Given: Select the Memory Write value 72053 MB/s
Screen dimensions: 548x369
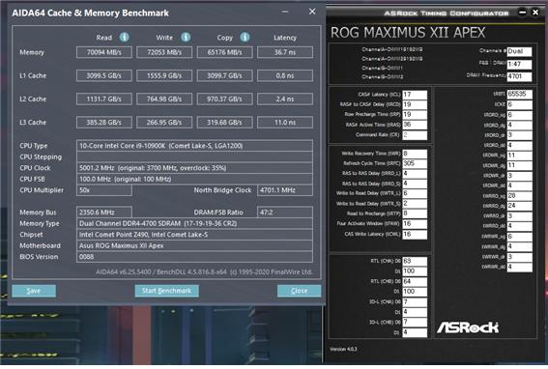Looking at the screenshot, I should coord(164,52).
